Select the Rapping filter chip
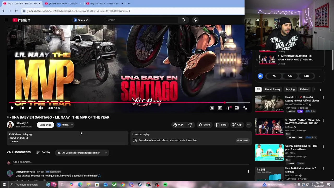The width and height of the screenshot is (334, 188). coord(290,89)
